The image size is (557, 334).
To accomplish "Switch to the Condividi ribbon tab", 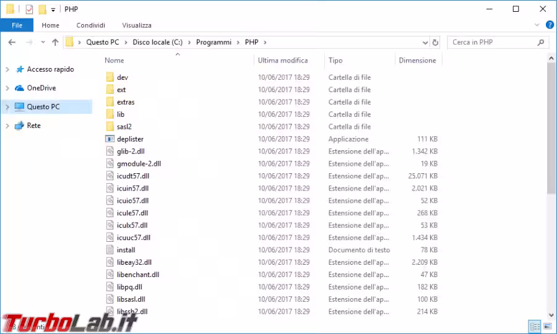I will tap(90, 25).
